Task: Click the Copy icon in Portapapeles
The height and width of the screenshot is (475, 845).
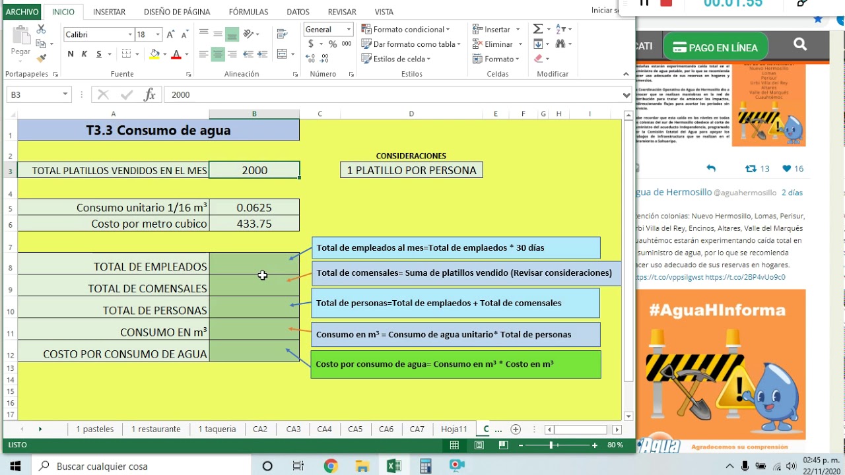Action: [x=41, y=44]
